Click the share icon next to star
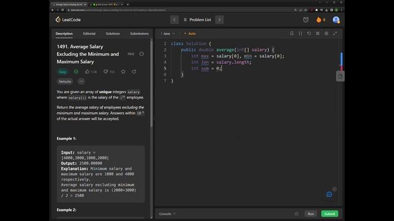The image size is (394, 221). tap(134, 72)
